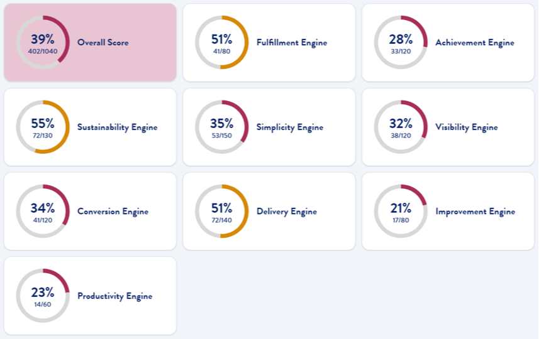Click the Overall Score 39% progress ring

coord(43,43)
